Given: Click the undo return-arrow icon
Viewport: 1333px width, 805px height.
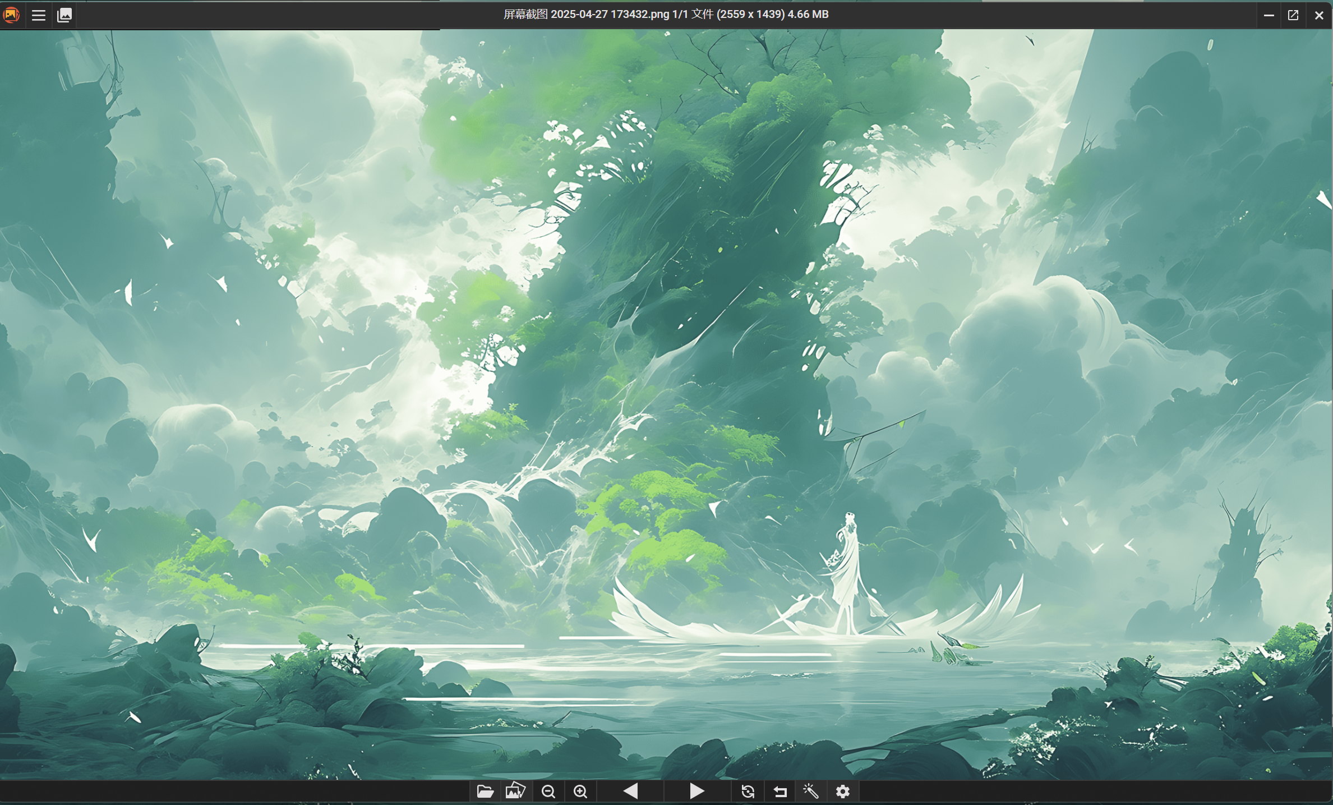Looking at the screenshot, I should click(780, 792).
